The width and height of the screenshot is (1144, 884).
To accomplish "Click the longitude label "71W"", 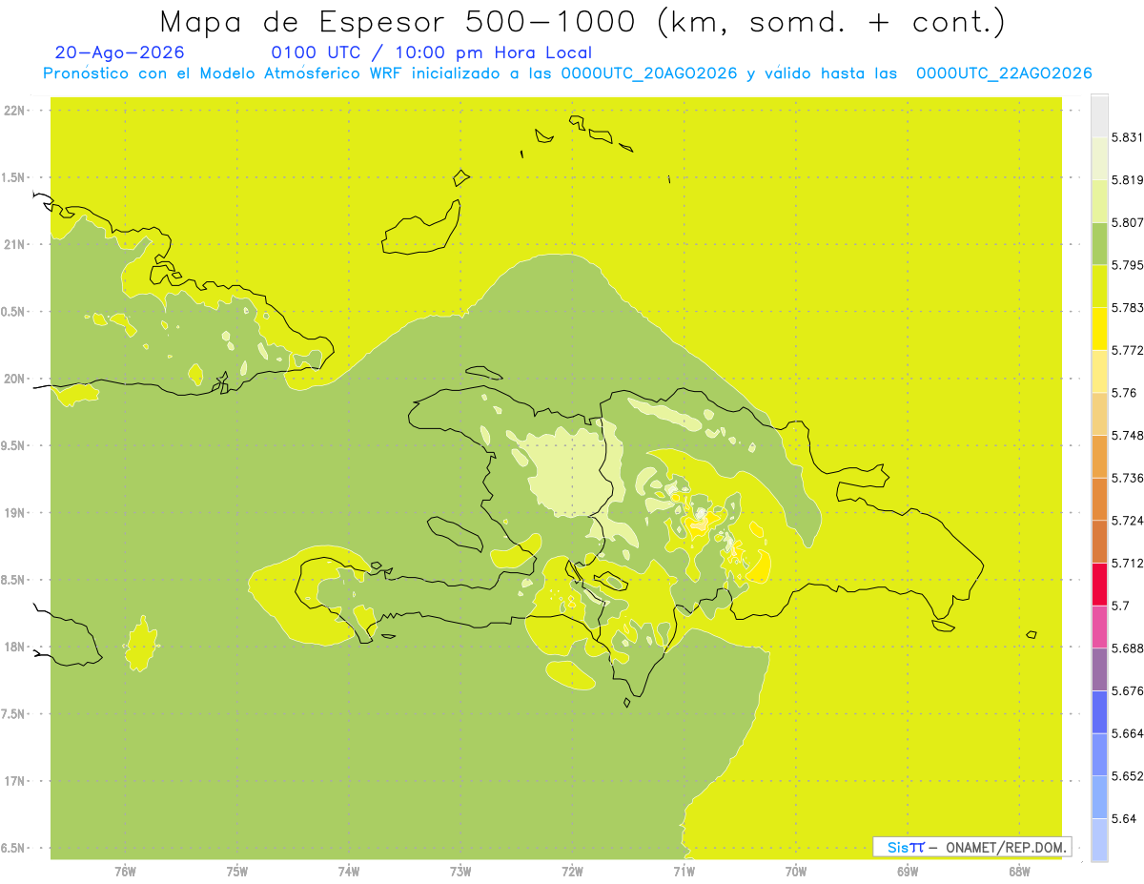I will 684,871.
